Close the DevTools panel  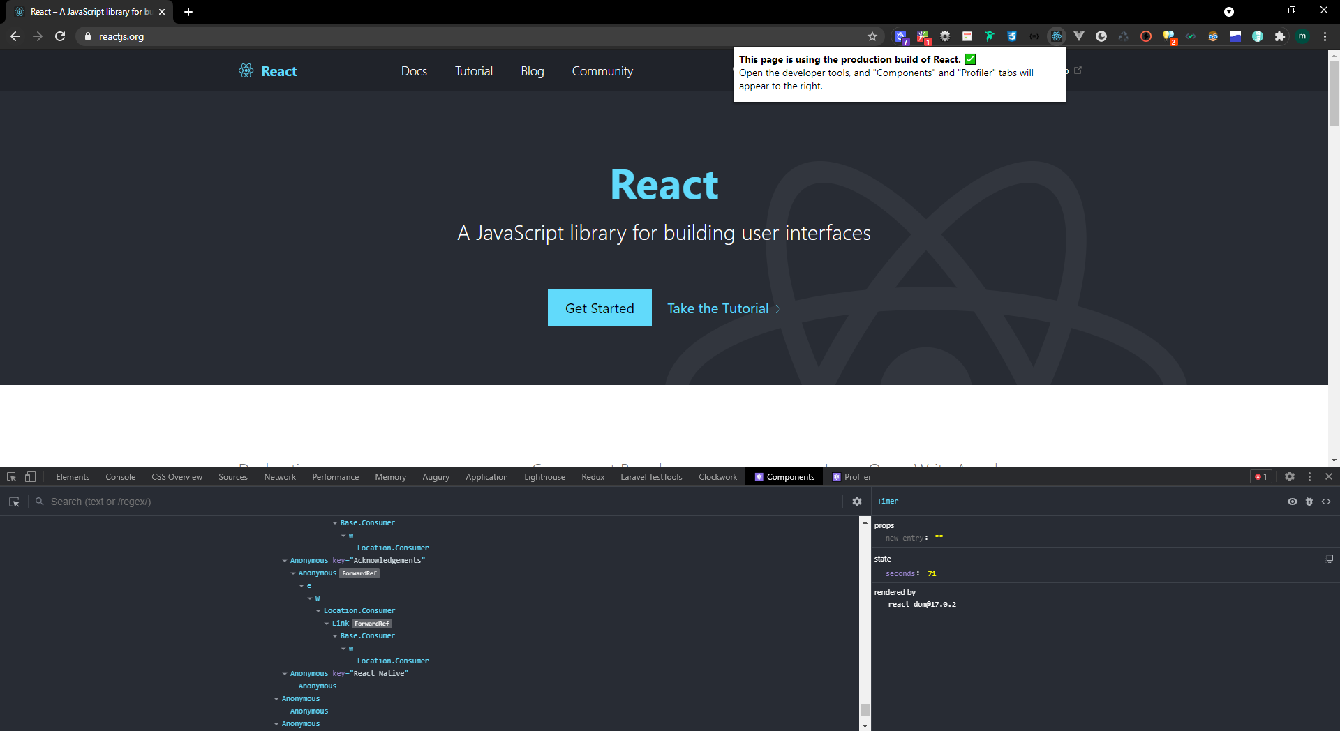tap(1329, 477)
